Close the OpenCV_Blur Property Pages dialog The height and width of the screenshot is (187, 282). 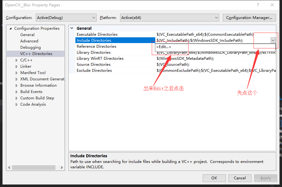[x=272, y=5]
